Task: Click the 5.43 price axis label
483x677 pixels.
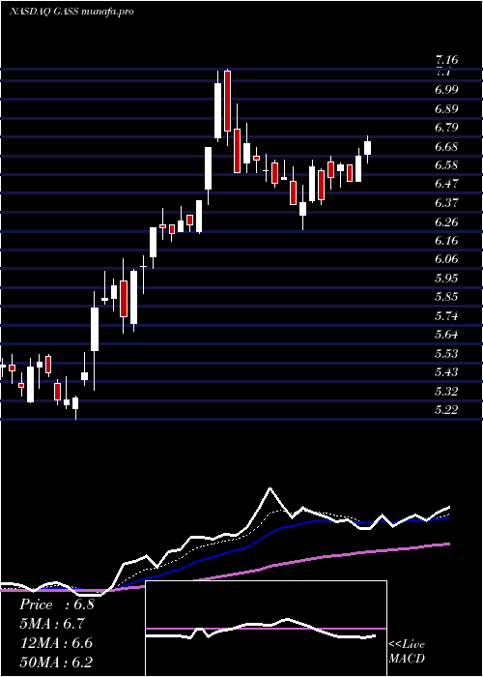Action: click(446, 372)
